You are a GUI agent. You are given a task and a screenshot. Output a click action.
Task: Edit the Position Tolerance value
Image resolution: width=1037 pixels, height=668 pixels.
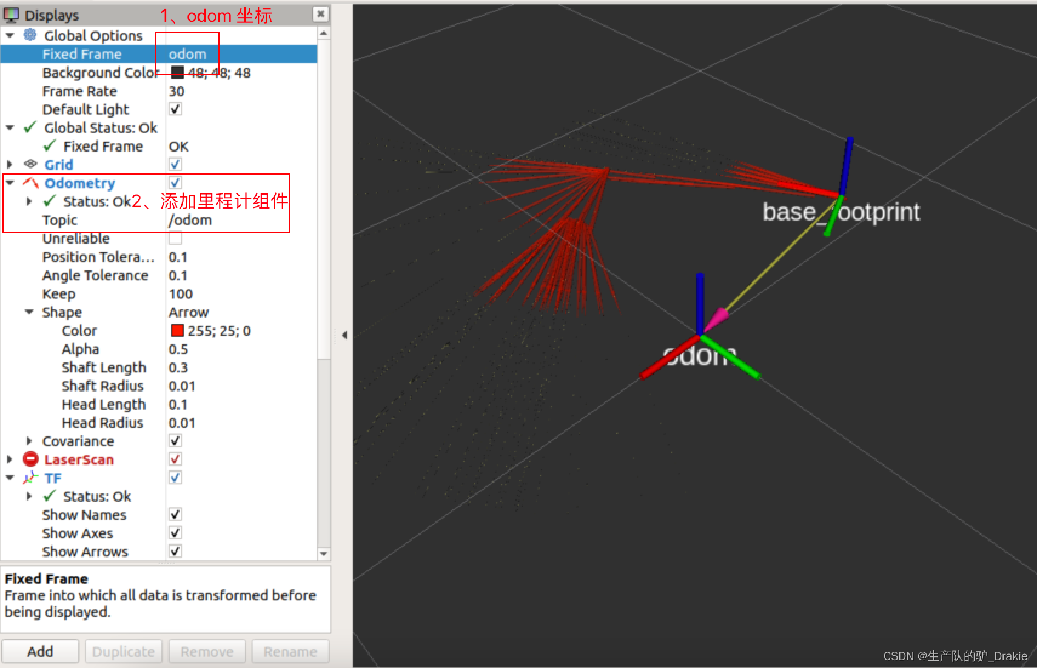(x=241, y=257)
